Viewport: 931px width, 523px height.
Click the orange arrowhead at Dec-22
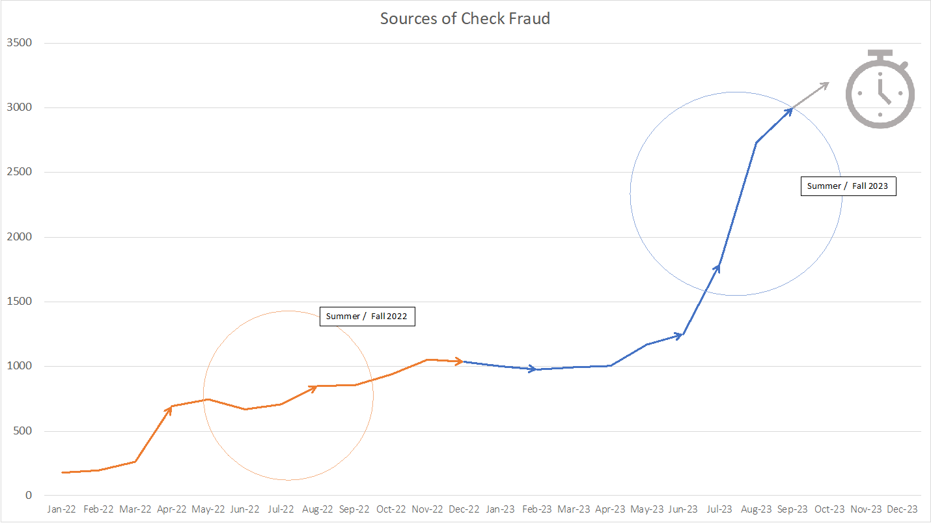pos(460,361)
